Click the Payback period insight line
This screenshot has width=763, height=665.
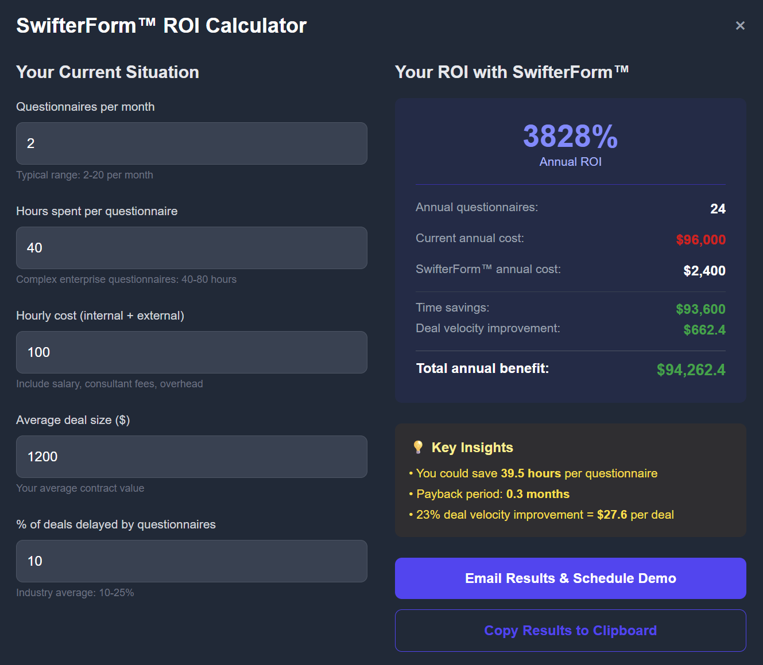489,494
